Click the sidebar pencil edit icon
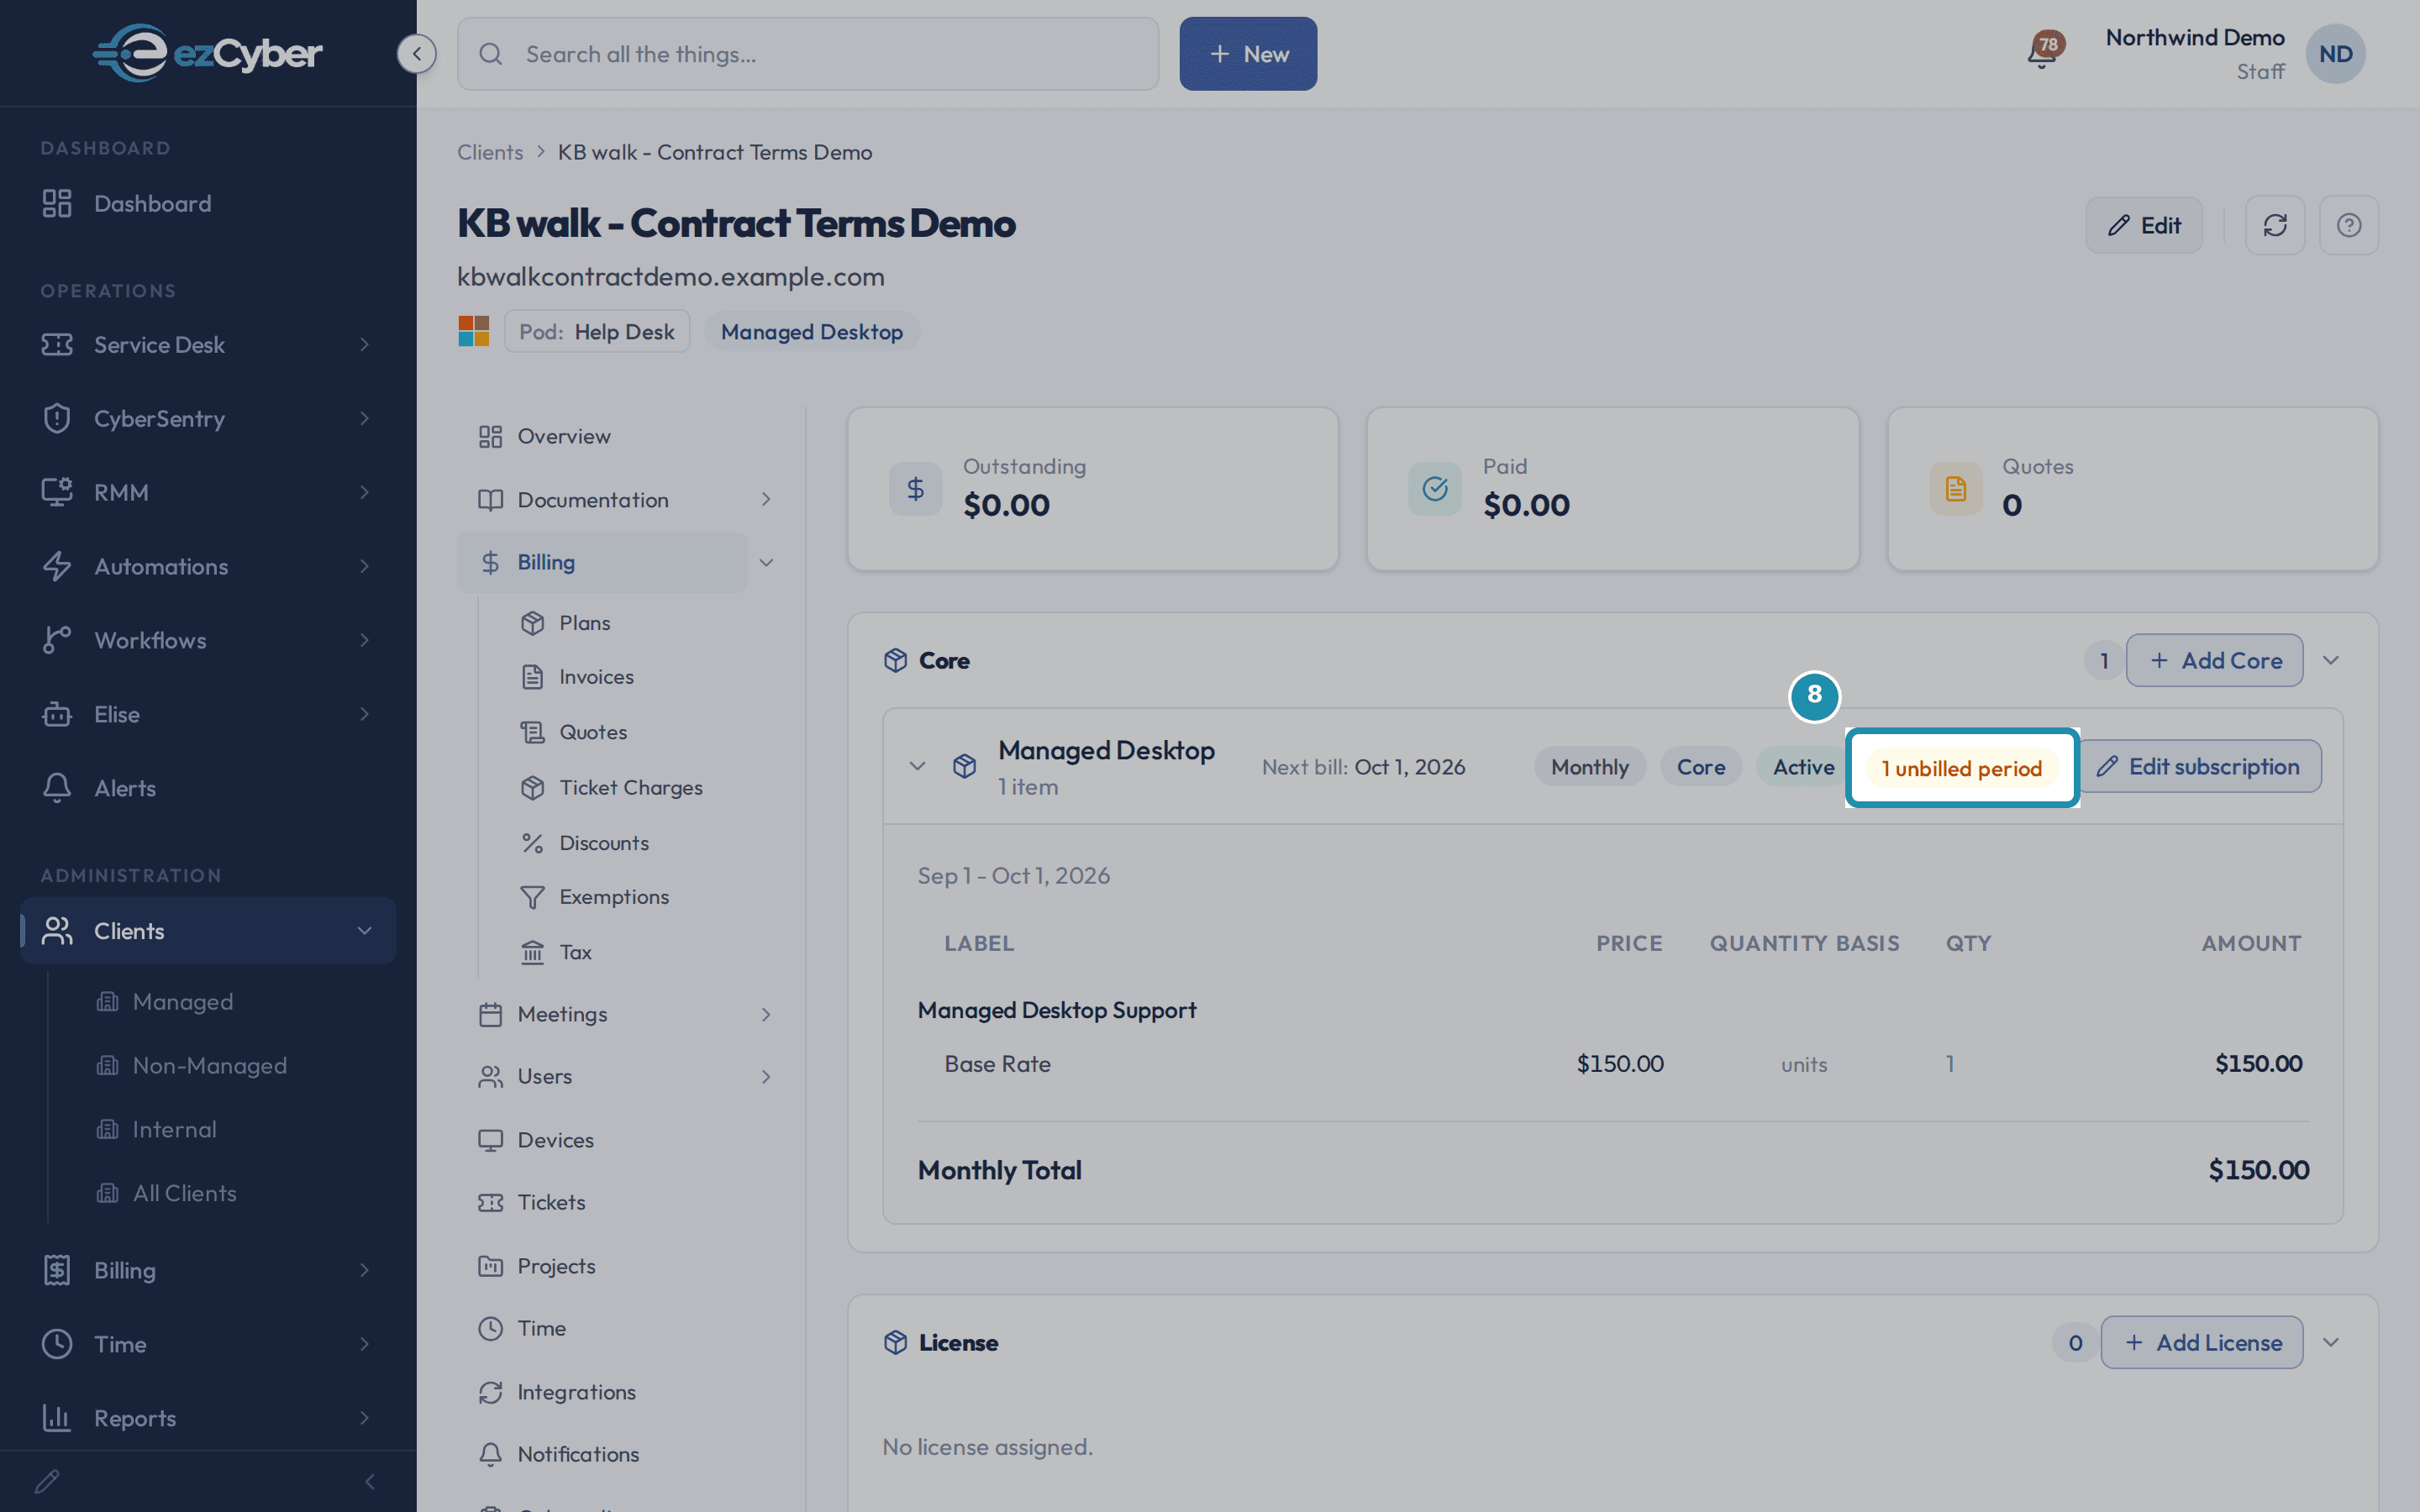This screenshot has height=1512, width=2420. [x=47, y=1481]
